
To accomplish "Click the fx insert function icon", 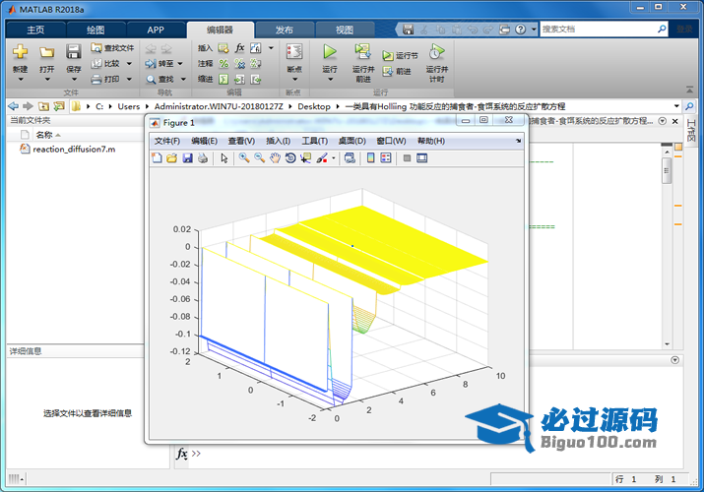I will coord(240,47).
